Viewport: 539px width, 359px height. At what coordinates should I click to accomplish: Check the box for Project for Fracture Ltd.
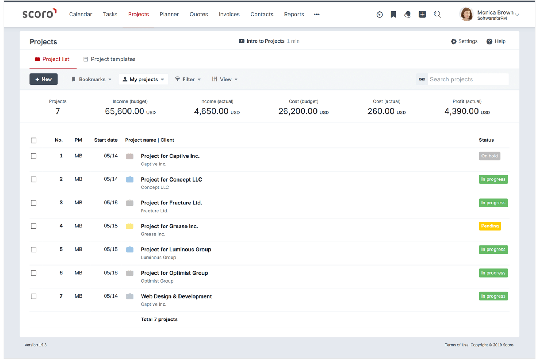pos(34,203)
